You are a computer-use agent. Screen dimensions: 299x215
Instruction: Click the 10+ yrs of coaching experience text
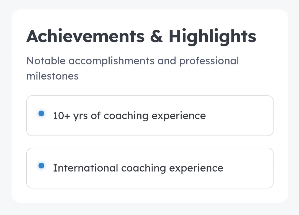click(x=130, y=116)
